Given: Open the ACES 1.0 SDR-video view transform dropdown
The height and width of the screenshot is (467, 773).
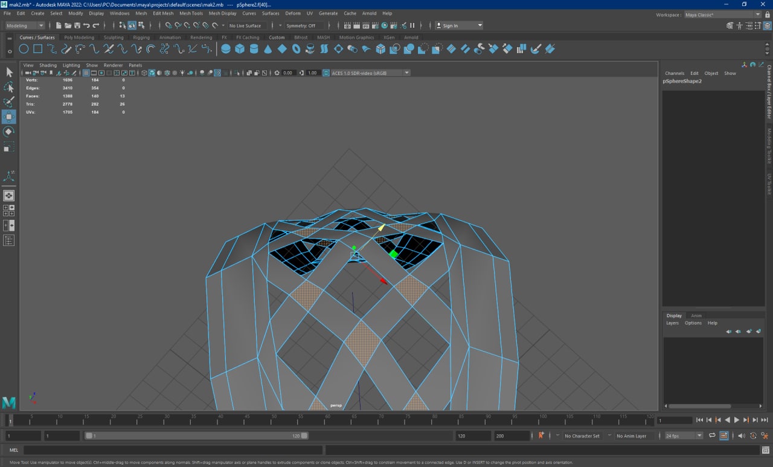Looking at the screenshot, I should click(x=370, y=72).
